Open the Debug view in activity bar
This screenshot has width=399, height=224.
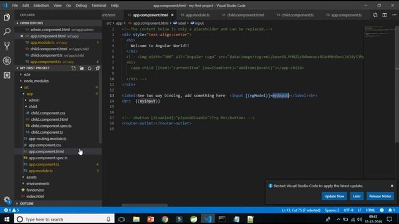[x=7, y=60]
